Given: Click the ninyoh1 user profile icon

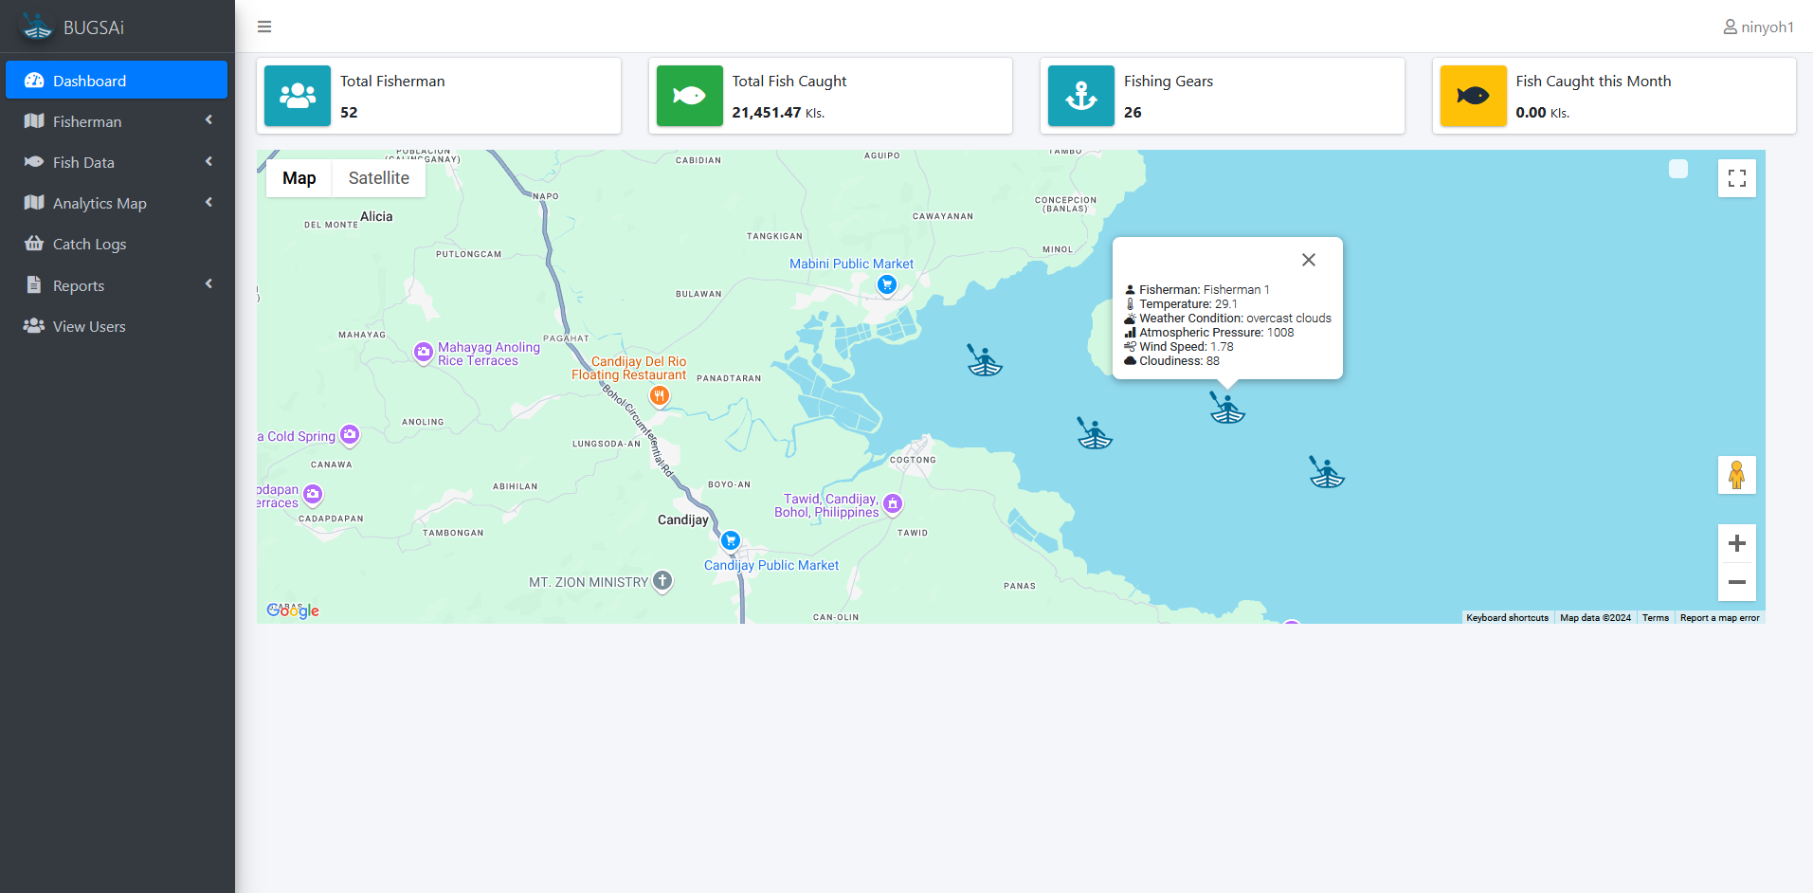Looking at the screenshot, I should tap(1729, 26).
